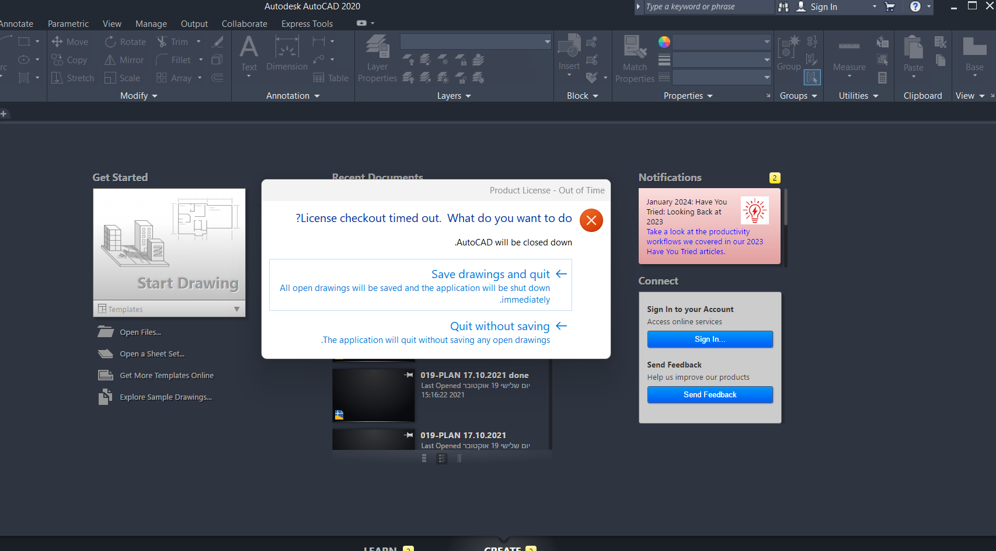Click the Explore Sample Drawings... link
The height and width of the screenshot is (551, 996).
166,397
